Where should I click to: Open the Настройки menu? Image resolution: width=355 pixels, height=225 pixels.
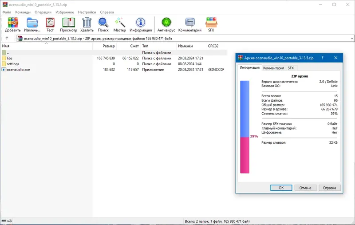pos(87,12)
